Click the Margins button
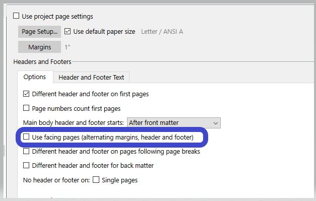This screenshot has width=316, height=201. click(39, 47)
